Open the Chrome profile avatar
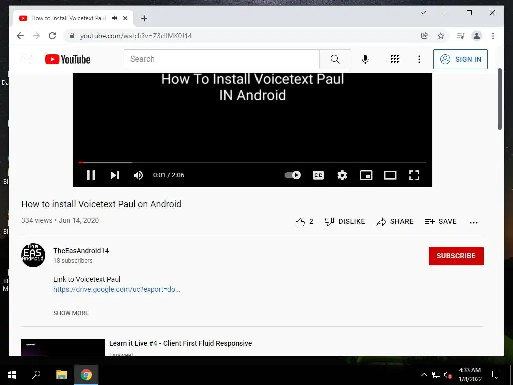513x385 pixels. 477,36
